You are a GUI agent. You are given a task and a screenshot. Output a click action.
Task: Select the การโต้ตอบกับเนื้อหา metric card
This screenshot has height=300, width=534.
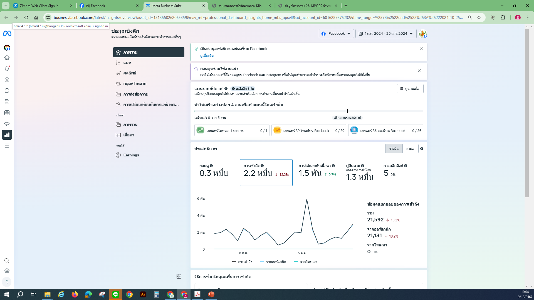317,172
